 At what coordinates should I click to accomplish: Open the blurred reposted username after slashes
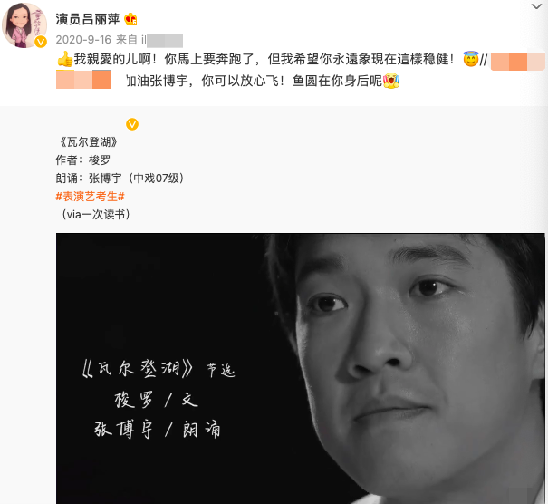(517, 62)
